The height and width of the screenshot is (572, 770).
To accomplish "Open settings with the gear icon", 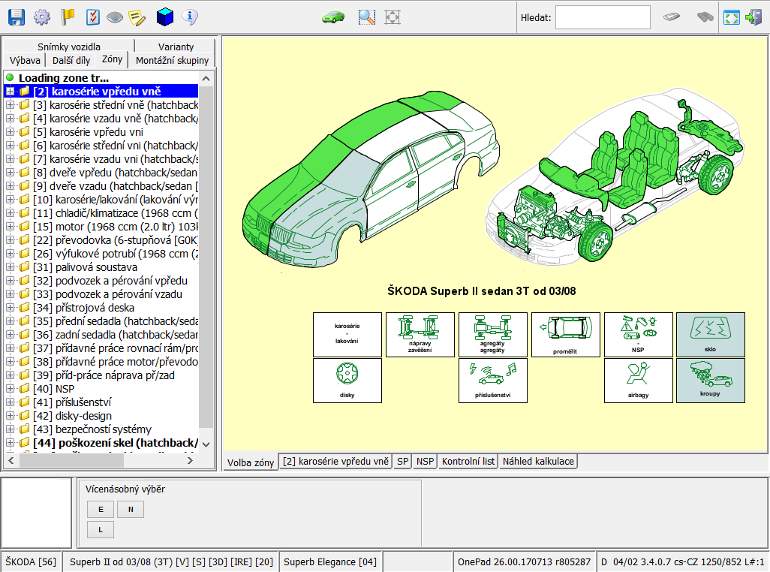I will pos(42,17).
